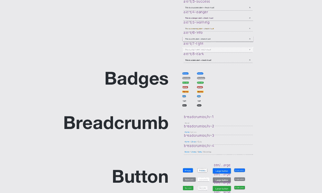Close the success alert with its X icon
This screenshot has height=193, width=322.
(250, 7)
